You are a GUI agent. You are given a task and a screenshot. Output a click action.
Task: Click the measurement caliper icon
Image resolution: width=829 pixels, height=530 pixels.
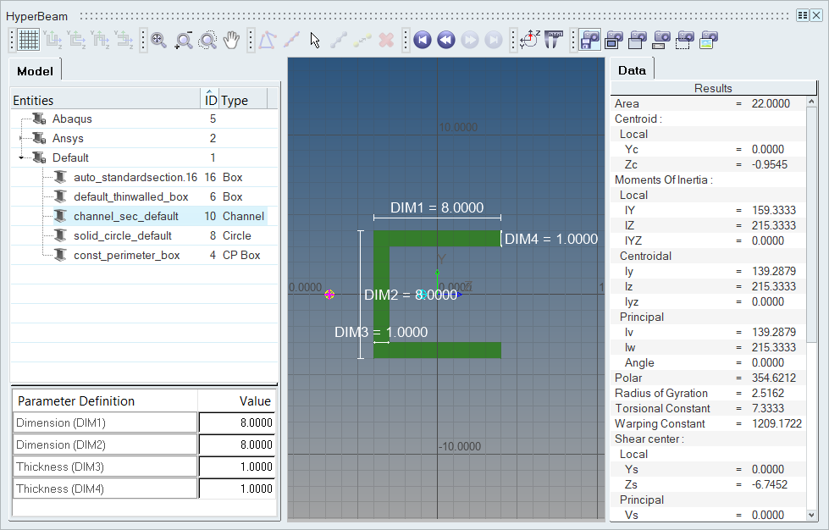tap(554, 40)
